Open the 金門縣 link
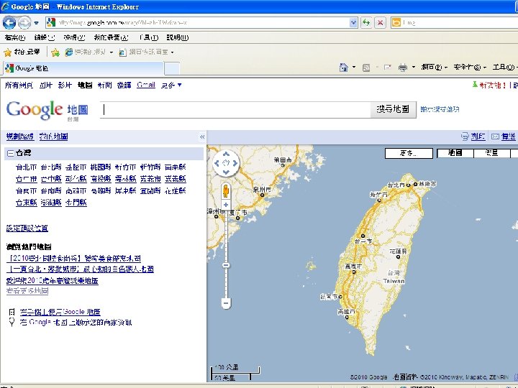Viewport: 518px width, 388px height. [76, 203]
